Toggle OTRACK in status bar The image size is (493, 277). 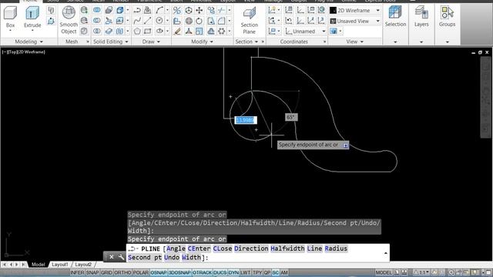tap(202, 272)
